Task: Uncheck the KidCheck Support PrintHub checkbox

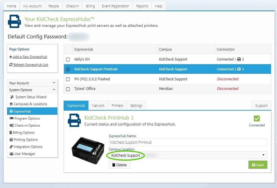Action: 68,69
